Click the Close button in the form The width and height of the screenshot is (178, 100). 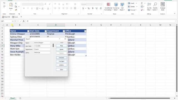tap(61, 70)
